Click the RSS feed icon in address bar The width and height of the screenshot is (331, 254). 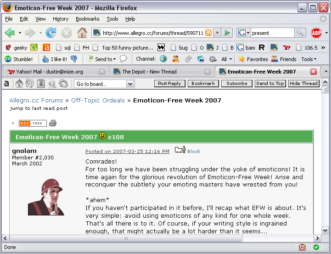(x=208, y=33)
